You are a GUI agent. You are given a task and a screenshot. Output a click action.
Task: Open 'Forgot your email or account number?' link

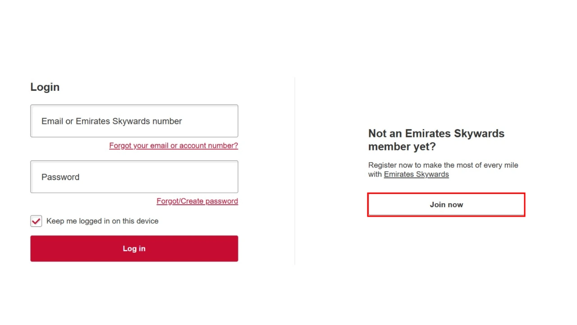(174, 145)
